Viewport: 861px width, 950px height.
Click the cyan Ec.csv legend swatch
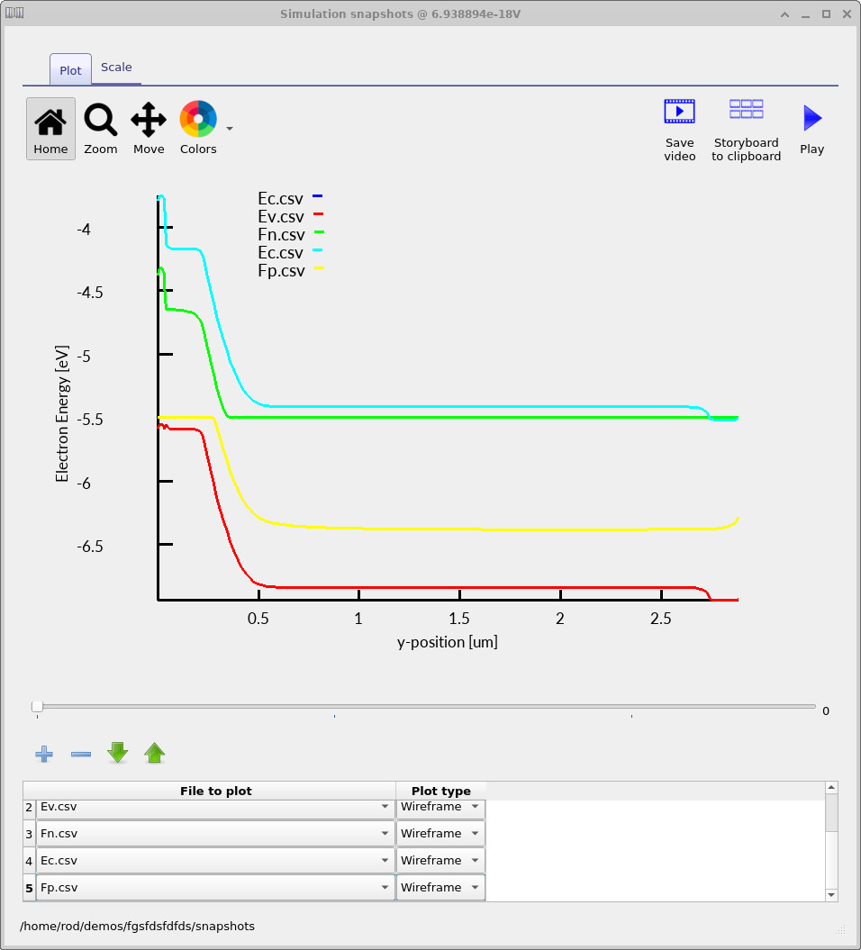[318, 249]
